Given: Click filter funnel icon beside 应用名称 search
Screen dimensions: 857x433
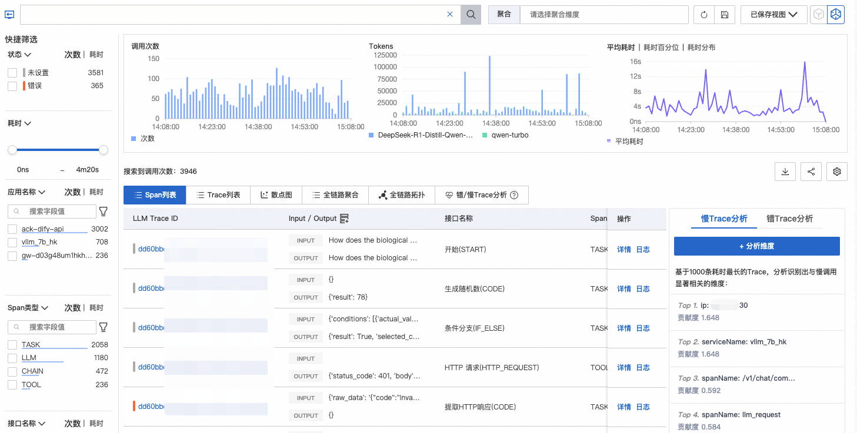Looking at the screenshot, I should point(104,212).
